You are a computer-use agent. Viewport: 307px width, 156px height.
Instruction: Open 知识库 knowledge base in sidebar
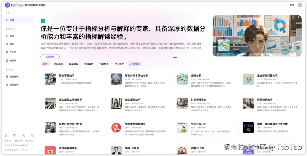pyautogui.click(x=18, y=60)
